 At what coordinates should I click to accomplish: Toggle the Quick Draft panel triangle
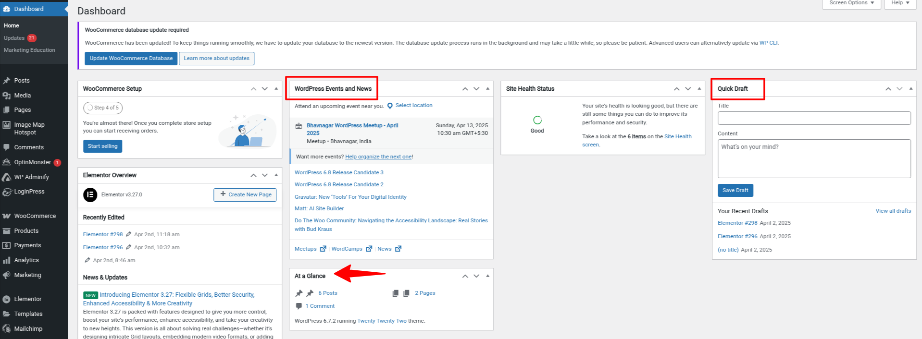(910, 89)
